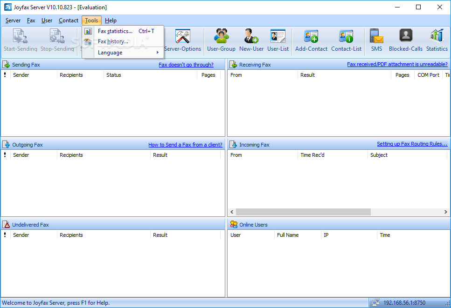Open 'Setting up Fax Routing Rules...' link
The height and width of the screenshot is (308, 451).
pyautogui.click(x=412, y=144)
